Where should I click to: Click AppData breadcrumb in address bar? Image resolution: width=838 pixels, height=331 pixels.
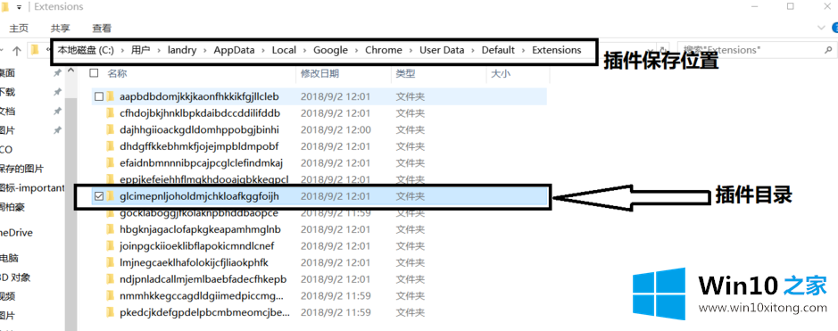[234, 50]
